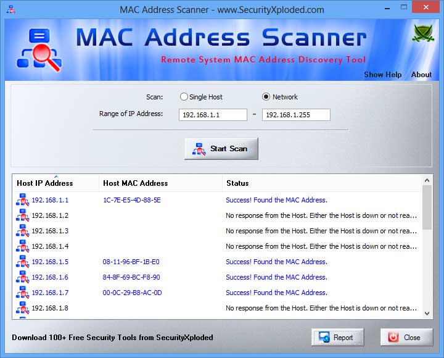Open the Show Help link
Screen dimensions: 444x358
coord(382,75)
